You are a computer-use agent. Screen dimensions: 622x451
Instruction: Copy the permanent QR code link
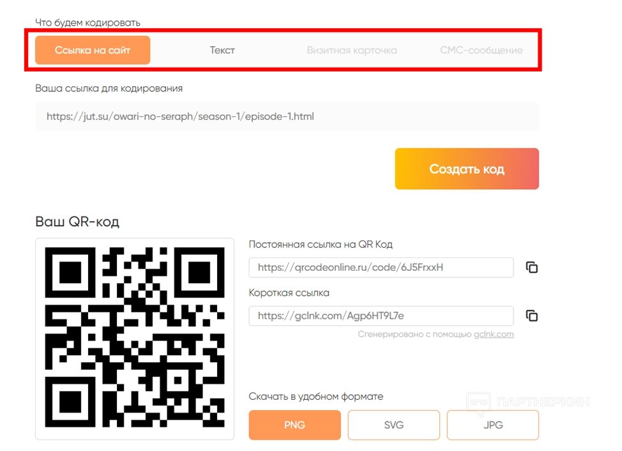[x=531, y=268]
